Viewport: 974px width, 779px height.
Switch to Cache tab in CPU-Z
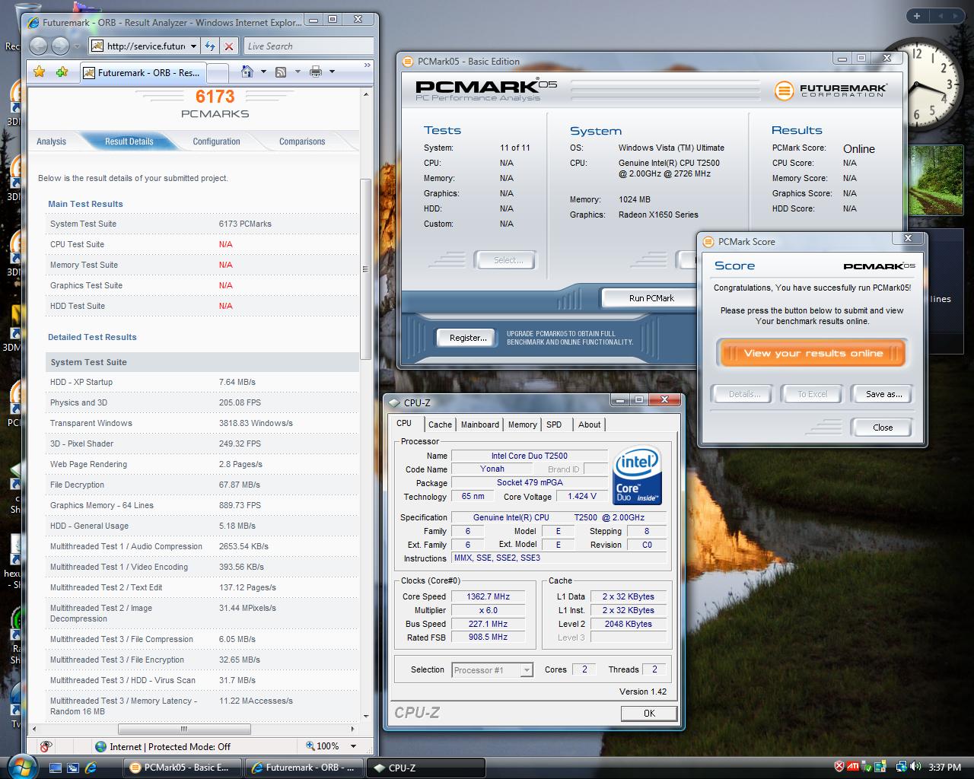click(440, 424)
